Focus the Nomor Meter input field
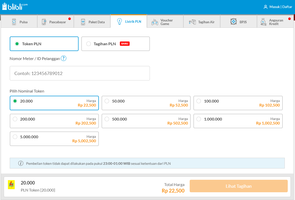The image size is (295, 200). coord(80,73)
